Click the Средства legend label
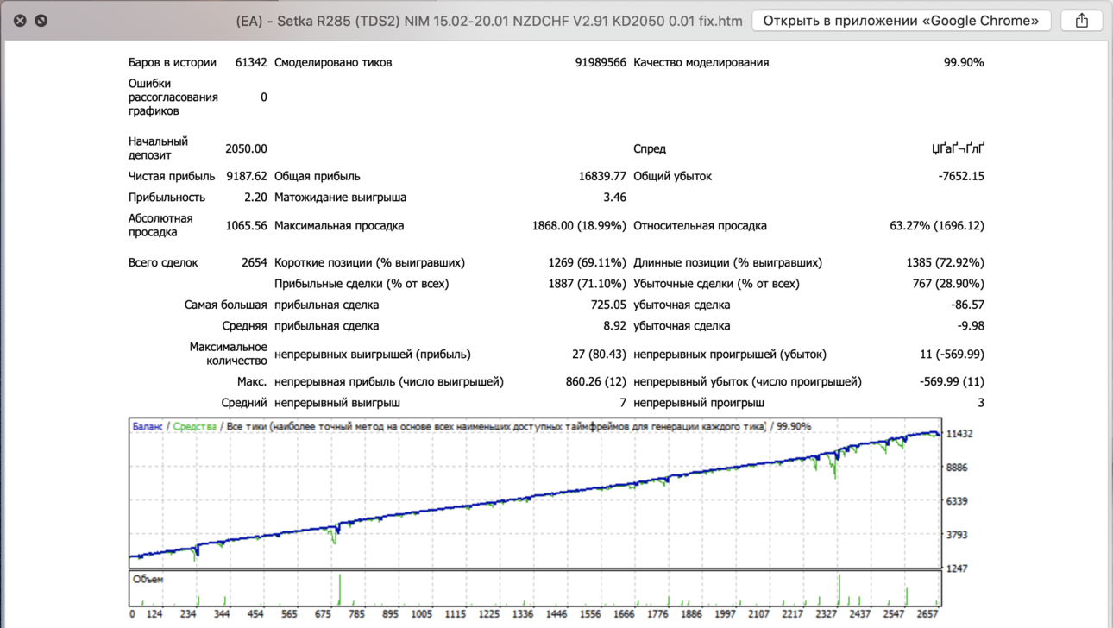This screenshot has width=1113, height=628. point(195,426)
